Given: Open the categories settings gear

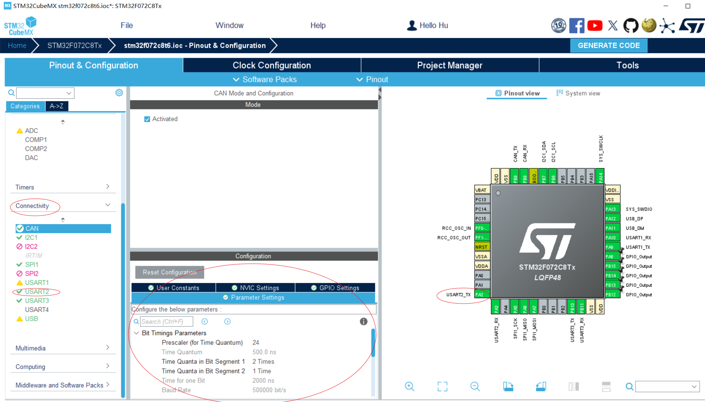Looking at the screenshot, I should (119, 93).
